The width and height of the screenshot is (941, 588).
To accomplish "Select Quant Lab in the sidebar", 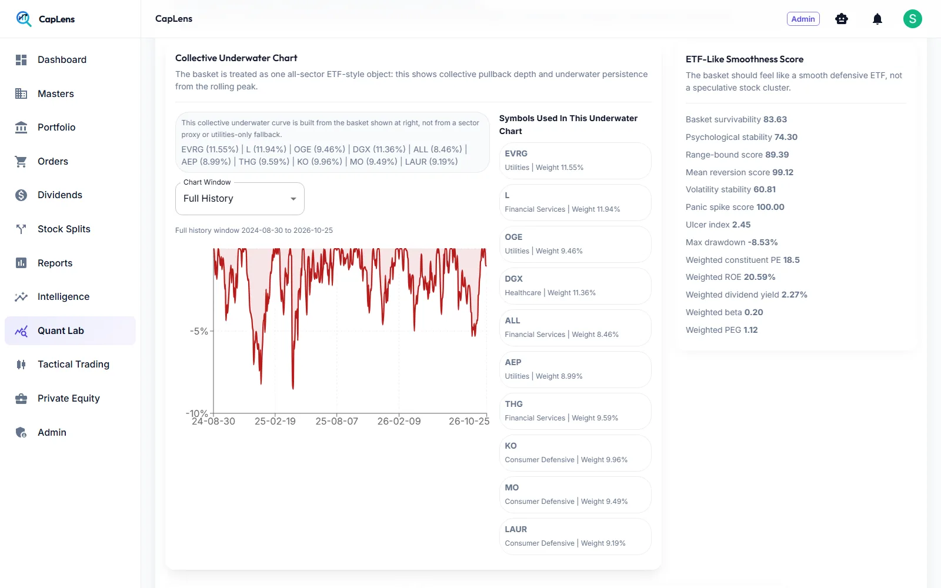I will tap(70, 331).
